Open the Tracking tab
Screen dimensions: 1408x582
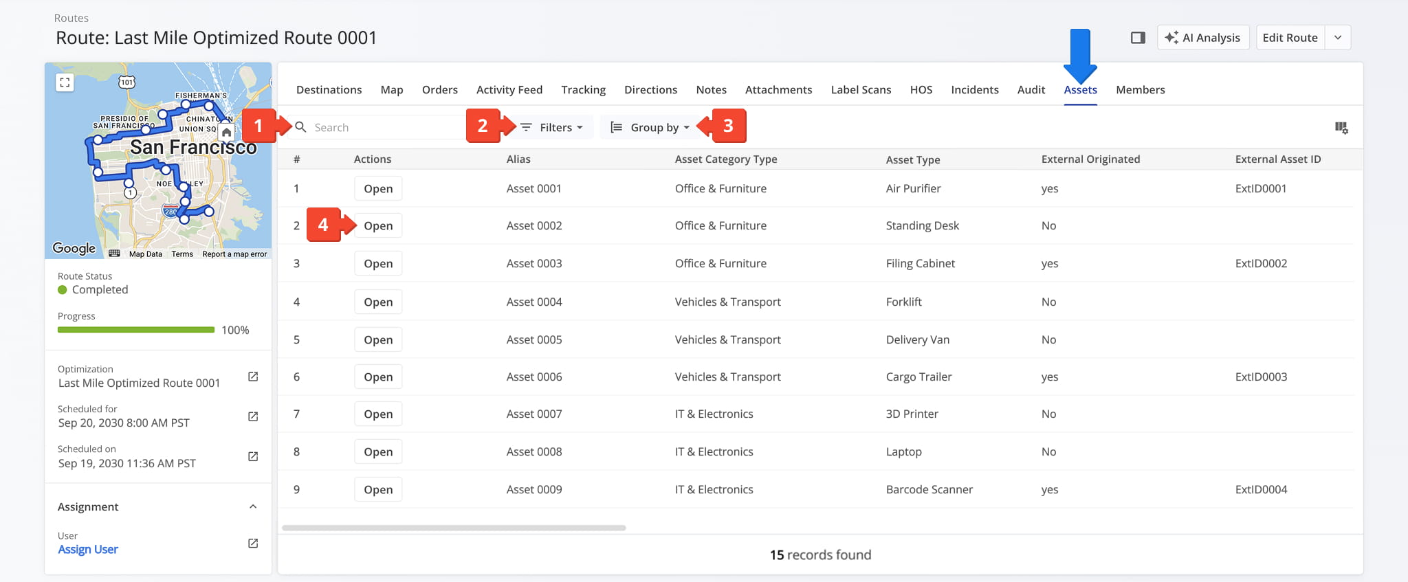(583, 89)
